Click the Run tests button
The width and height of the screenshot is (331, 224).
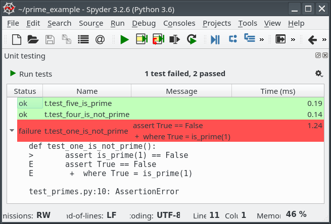coord(31,74)
